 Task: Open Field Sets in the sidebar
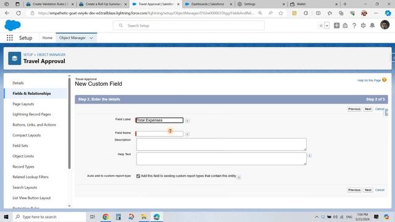pyautogui.click(x=20, y=146)
